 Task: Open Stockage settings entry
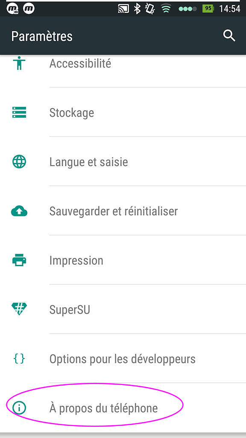click(x=123, y=112)
